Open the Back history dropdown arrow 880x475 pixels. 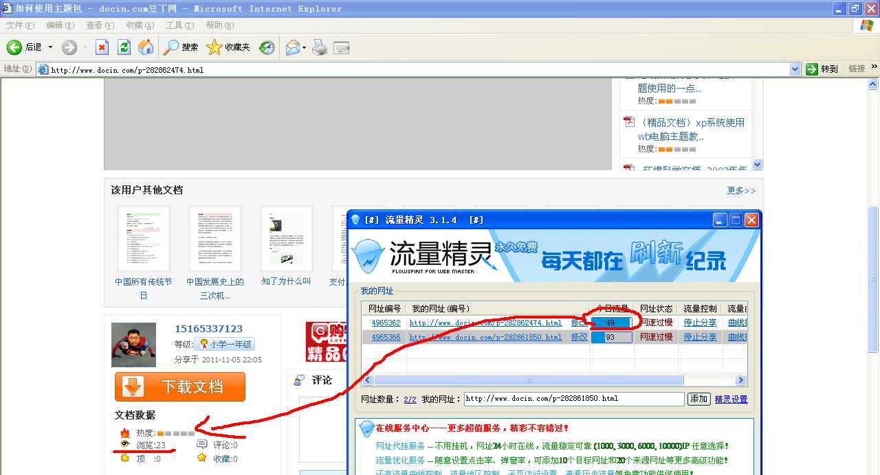coord(50,47)
